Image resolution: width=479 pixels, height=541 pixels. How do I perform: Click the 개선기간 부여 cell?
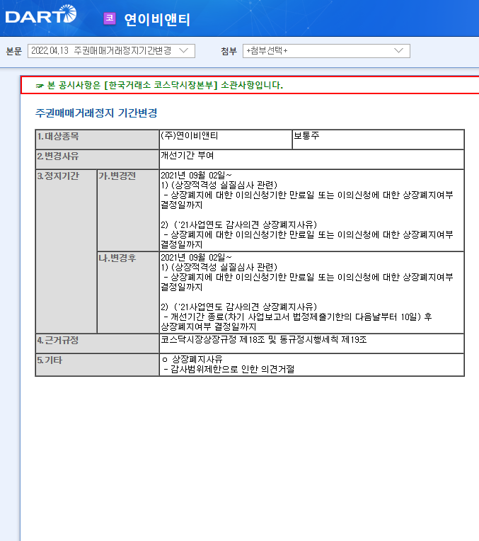[312, 159]
